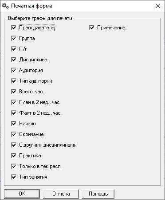Open help with the Помощь button

pyautogui.click(x=98, y=194)
